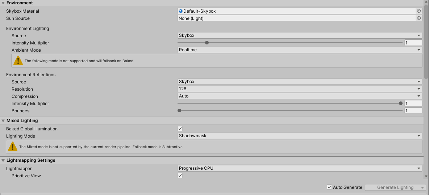Open object picker for Skybox Material
This screenshot has width=429, height=195.
[x=419, y=11]
